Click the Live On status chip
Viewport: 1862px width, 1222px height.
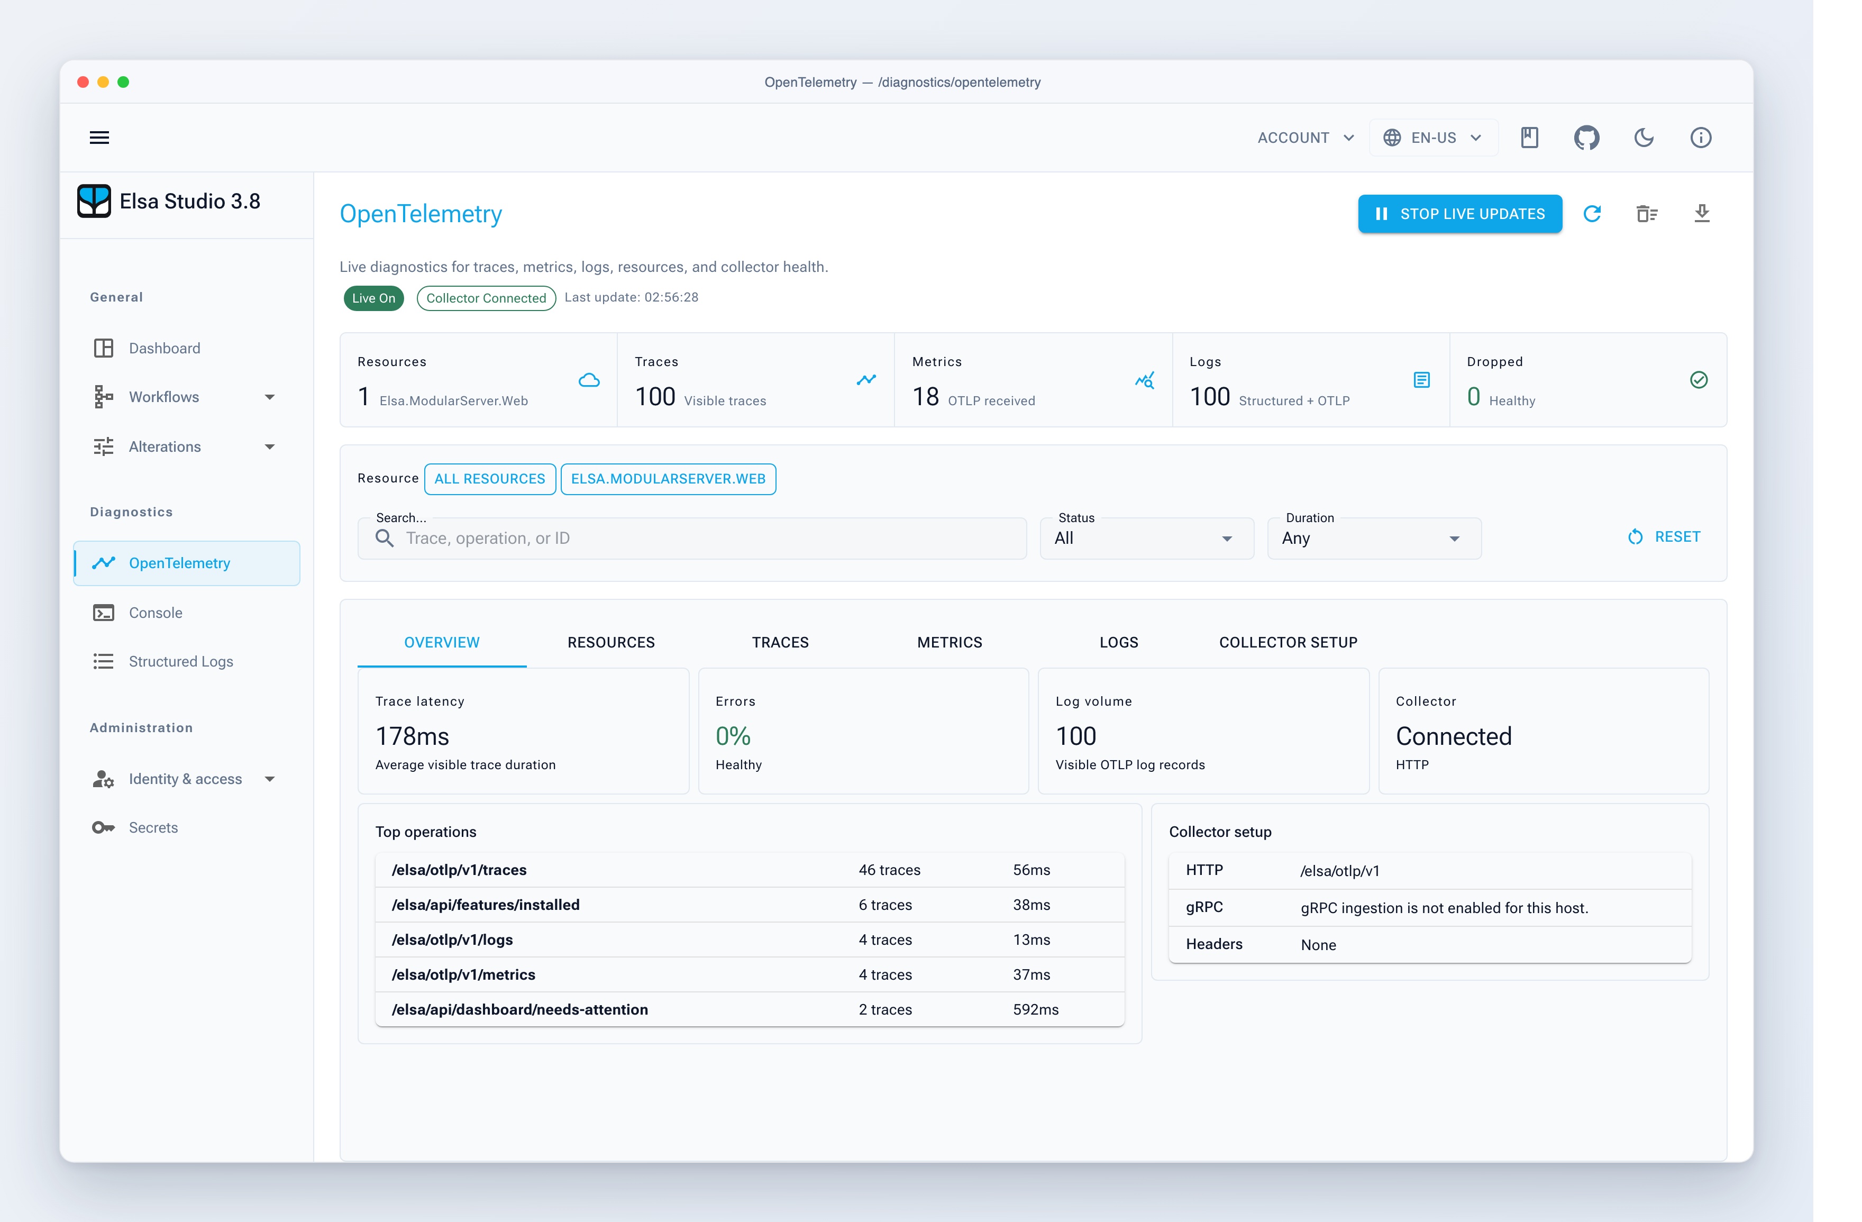(x=374, y=298)
